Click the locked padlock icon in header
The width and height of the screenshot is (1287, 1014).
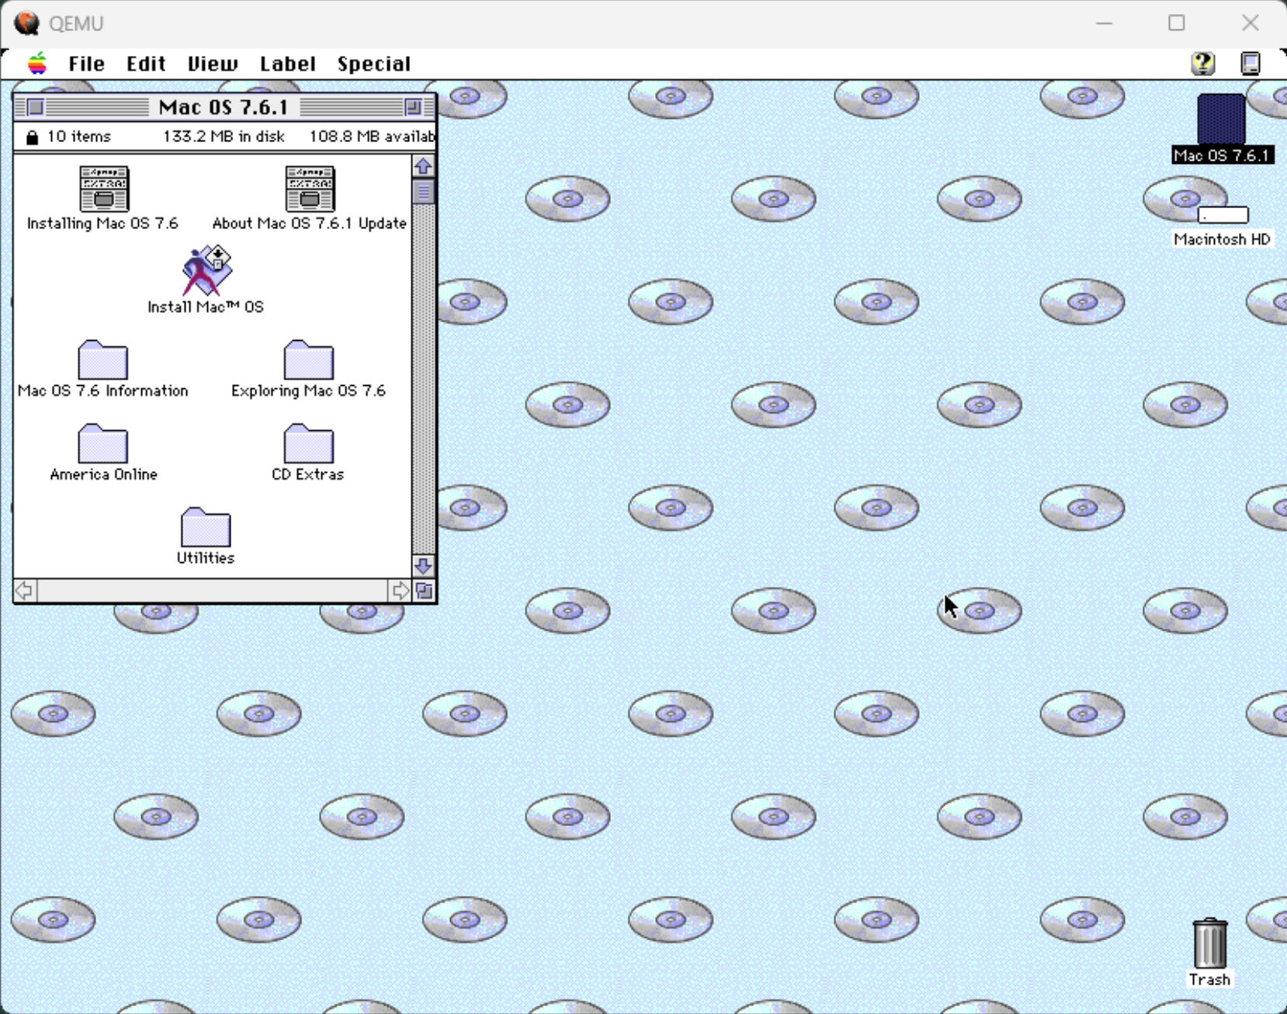click(x=32, y=137)
